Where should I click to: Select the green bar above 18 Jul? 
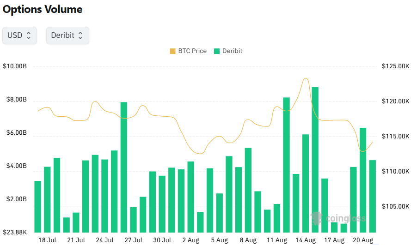[47, 199]
